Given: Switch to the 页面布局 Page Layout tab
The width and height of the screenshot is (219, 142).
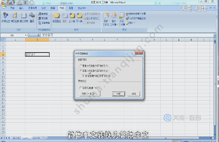Looking at the screenshot, I should 33,8.
